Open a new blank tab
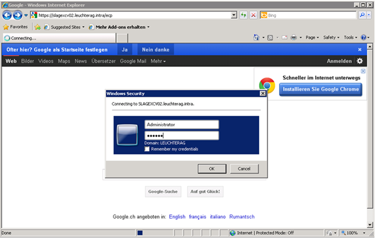Image resolution: width=375 pixels, height=238 pixels. click(122, 38)
